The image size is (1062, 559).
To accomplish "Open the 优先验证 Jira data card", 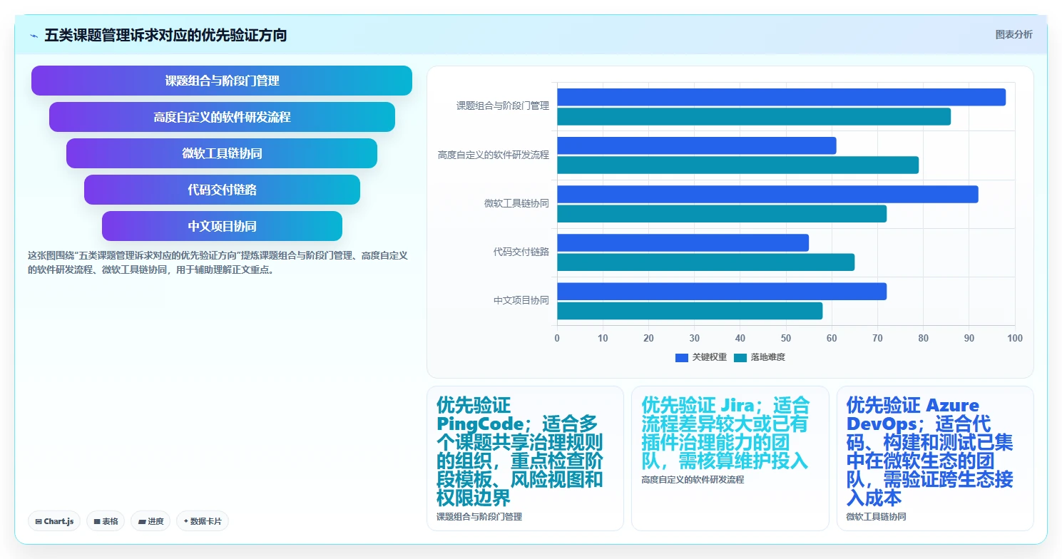I will point(730,458).
